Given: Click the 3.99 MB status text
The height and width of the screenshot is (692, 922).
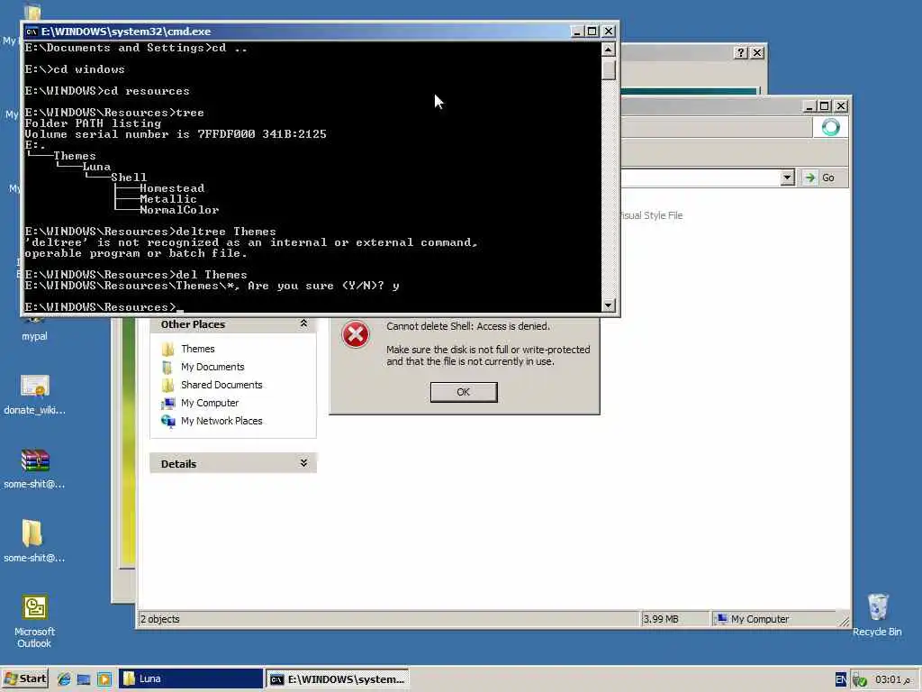Looking at the screenshot, I should pos(661,619).
